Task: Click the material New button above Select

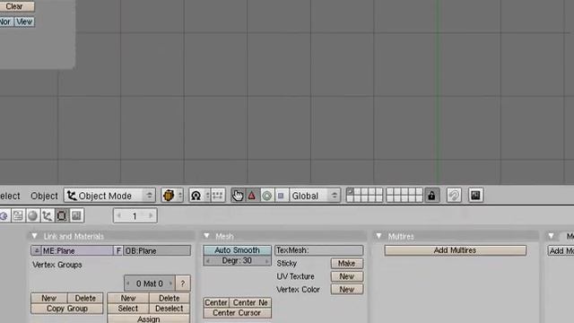Action: tap(128, 298)
